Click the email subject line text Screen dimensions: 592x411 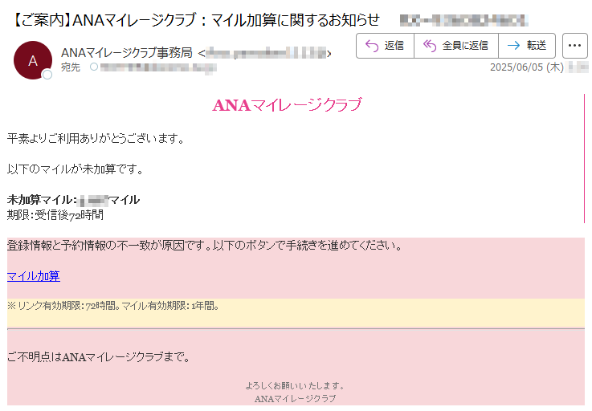[x=195, y=20]
